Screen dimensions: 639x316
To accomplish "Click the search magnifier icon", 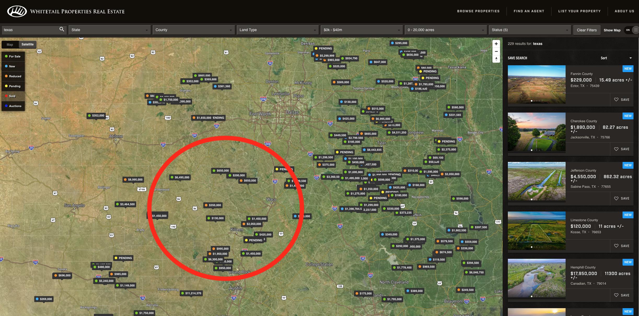I will [62, 29].
